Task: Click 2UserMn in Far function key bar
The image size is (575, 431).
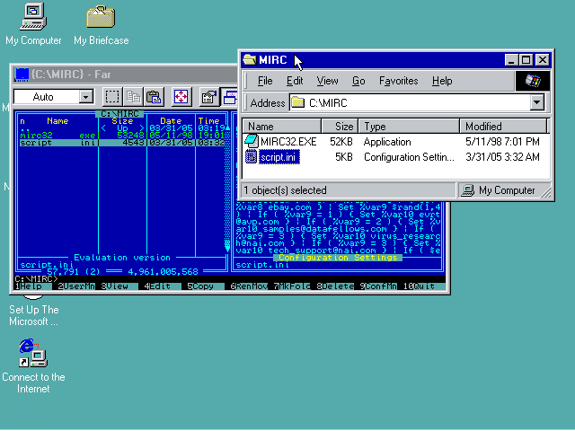Action: 75,286
